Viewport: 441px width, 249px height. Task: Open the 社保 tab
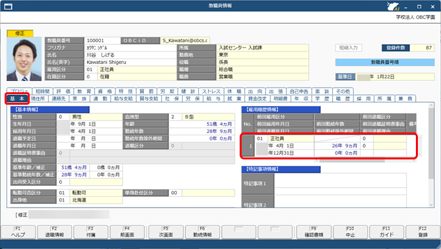172,99
